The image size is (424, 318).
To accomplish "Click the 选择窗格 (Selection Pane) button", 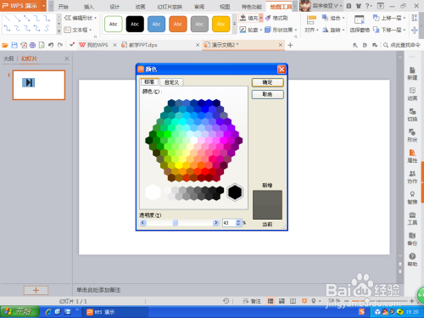I will click(360, 24).
